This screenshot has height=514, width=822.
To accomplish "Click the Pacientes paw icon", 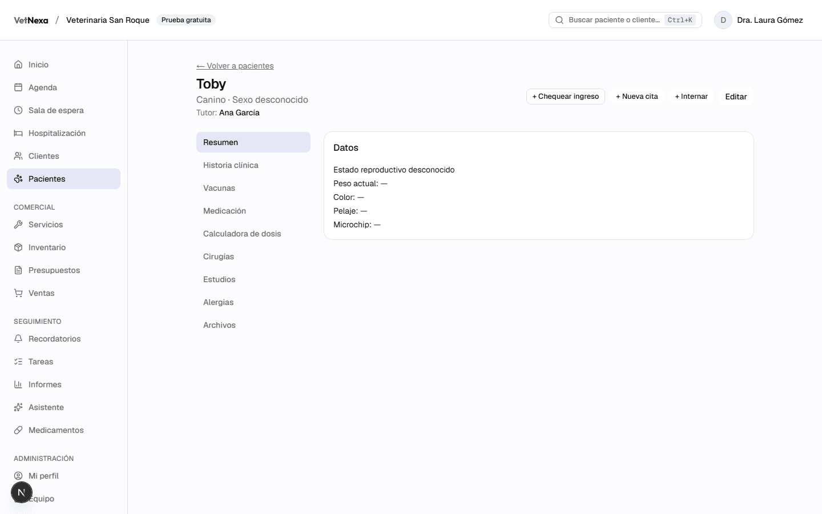I will pyautogui.click(x=18, y=179).
